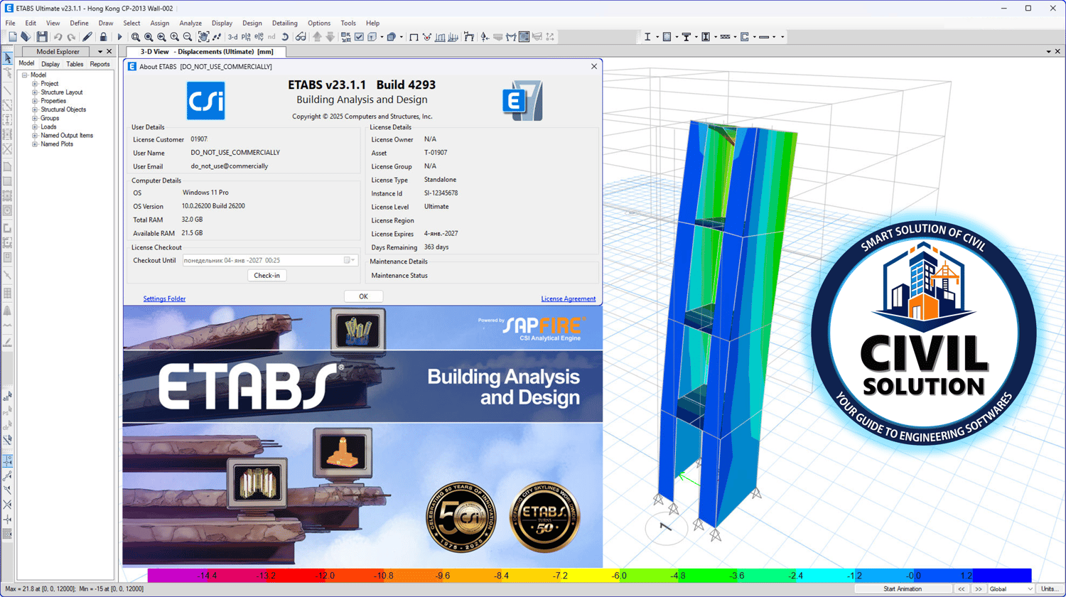Click the Rotate 3D View icon

[285, 37]
